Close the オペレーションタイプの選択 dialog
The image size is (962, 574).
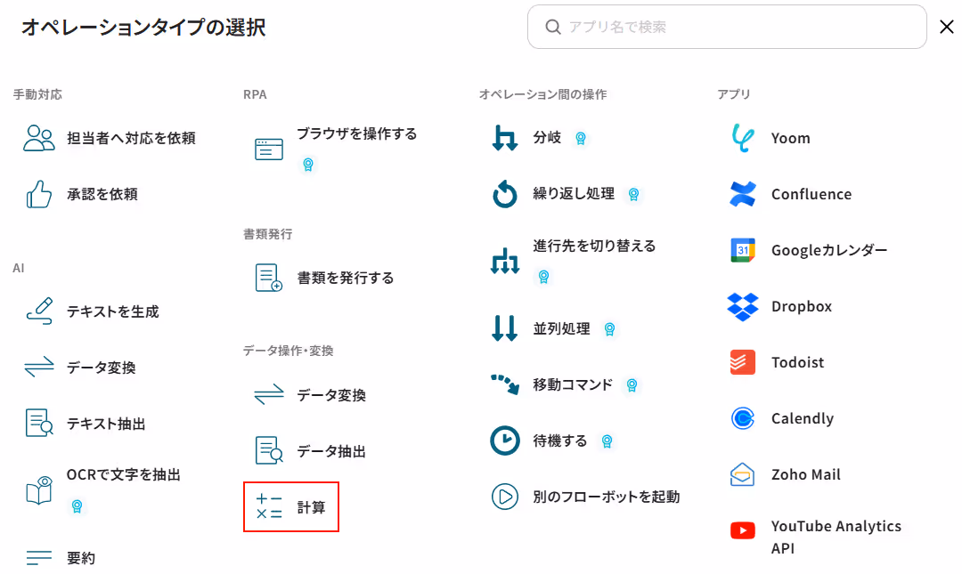[947, 27]
